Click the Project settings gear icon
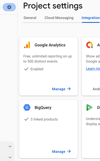The width and height of the screenshot is (100, 161). pyautogui.click(x=9, y=7)
